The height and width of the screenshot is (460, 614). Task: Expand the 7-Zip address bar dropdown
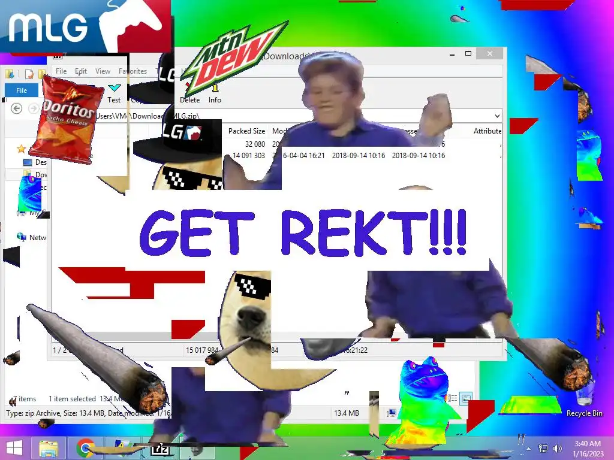(x=497, y=116)
